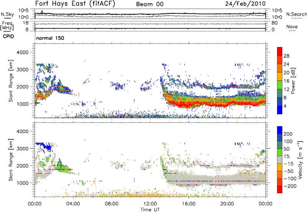Click the '2000' tick of the velocity panel
The width and height of the screenshot is (307, 212).
[x=22, y=166]
